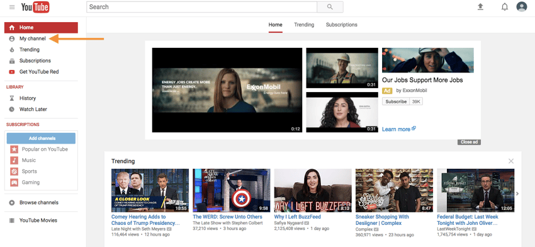Viewport: 535px width, 247px height.
Task: Open Our Jobs Support More Jobs title
Action: tap(422, 80)
